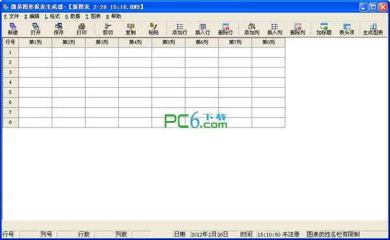Viewport: 390px width, 240px height.
Task: Open the 文件 (File) menu
Action: pyautogui.click(x=12, y=16)
